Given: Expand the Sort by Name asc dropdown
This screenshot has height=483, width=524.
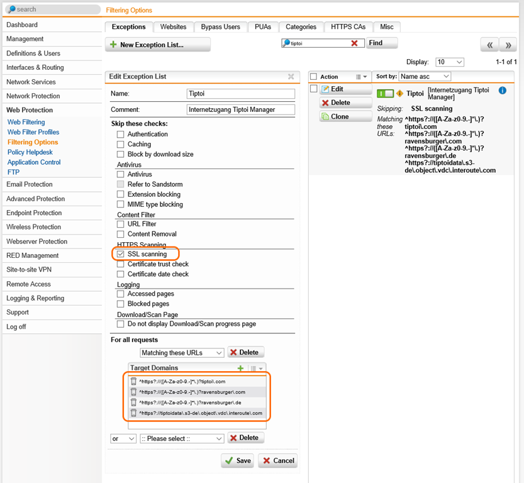Looking at the screenshot, I should pyautogui.click(x=425, y=76).
